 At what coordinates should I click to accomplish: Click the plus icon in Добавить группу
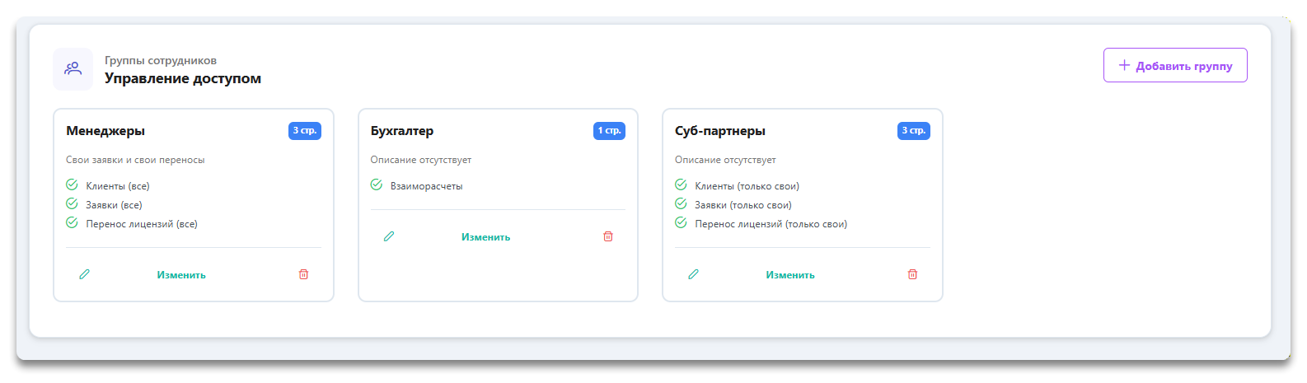click(x=1124, y=65)
